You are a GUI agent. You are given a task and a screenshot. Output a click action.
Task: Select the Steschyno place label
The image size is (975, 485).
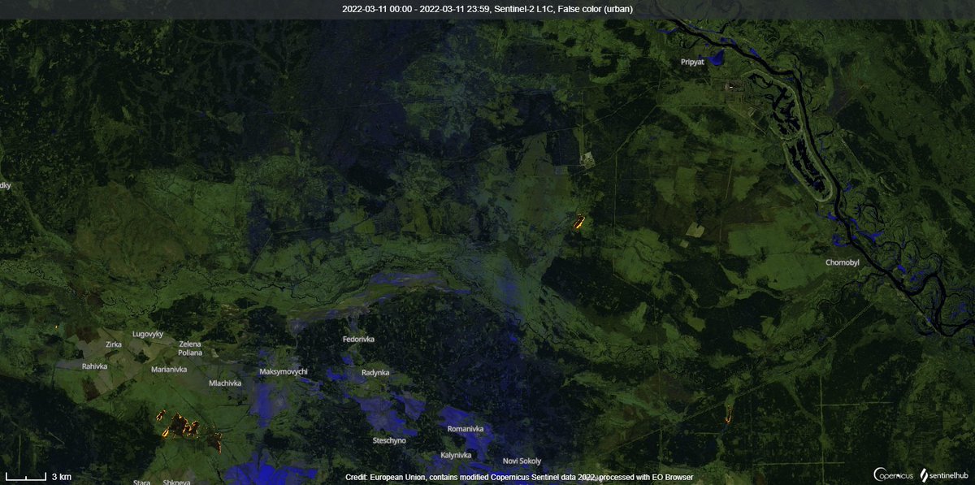click(389, 440)
